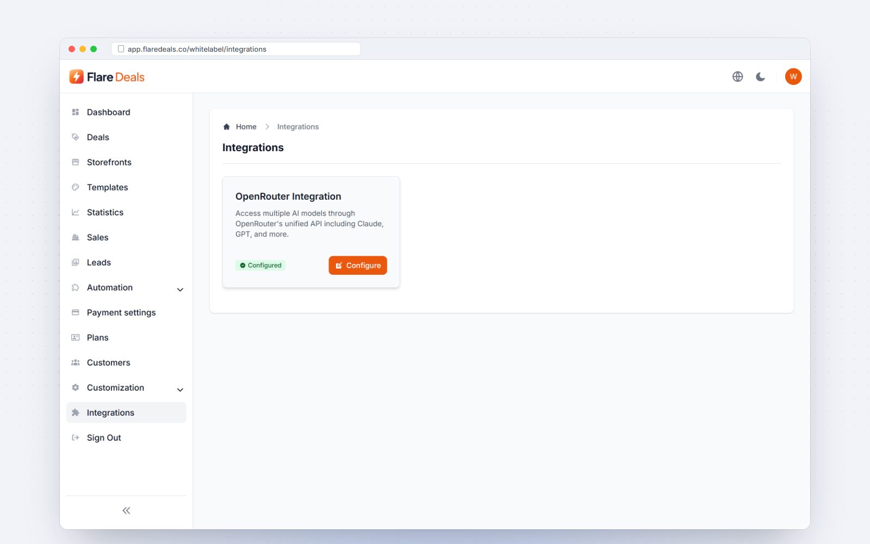
Task: Click the browser address bar
Action: pos(236,49)
